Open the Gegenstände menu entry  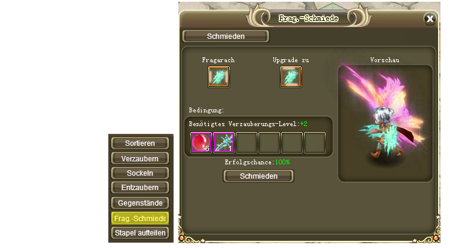[140, 203]
